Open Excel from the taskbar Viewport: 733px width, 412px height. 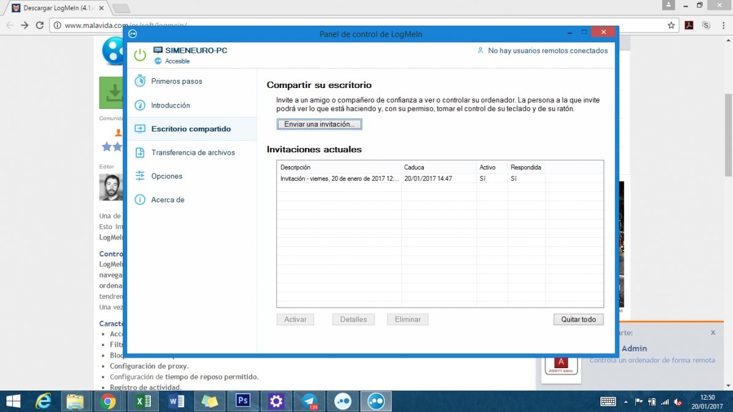click(x=142, y=401)
